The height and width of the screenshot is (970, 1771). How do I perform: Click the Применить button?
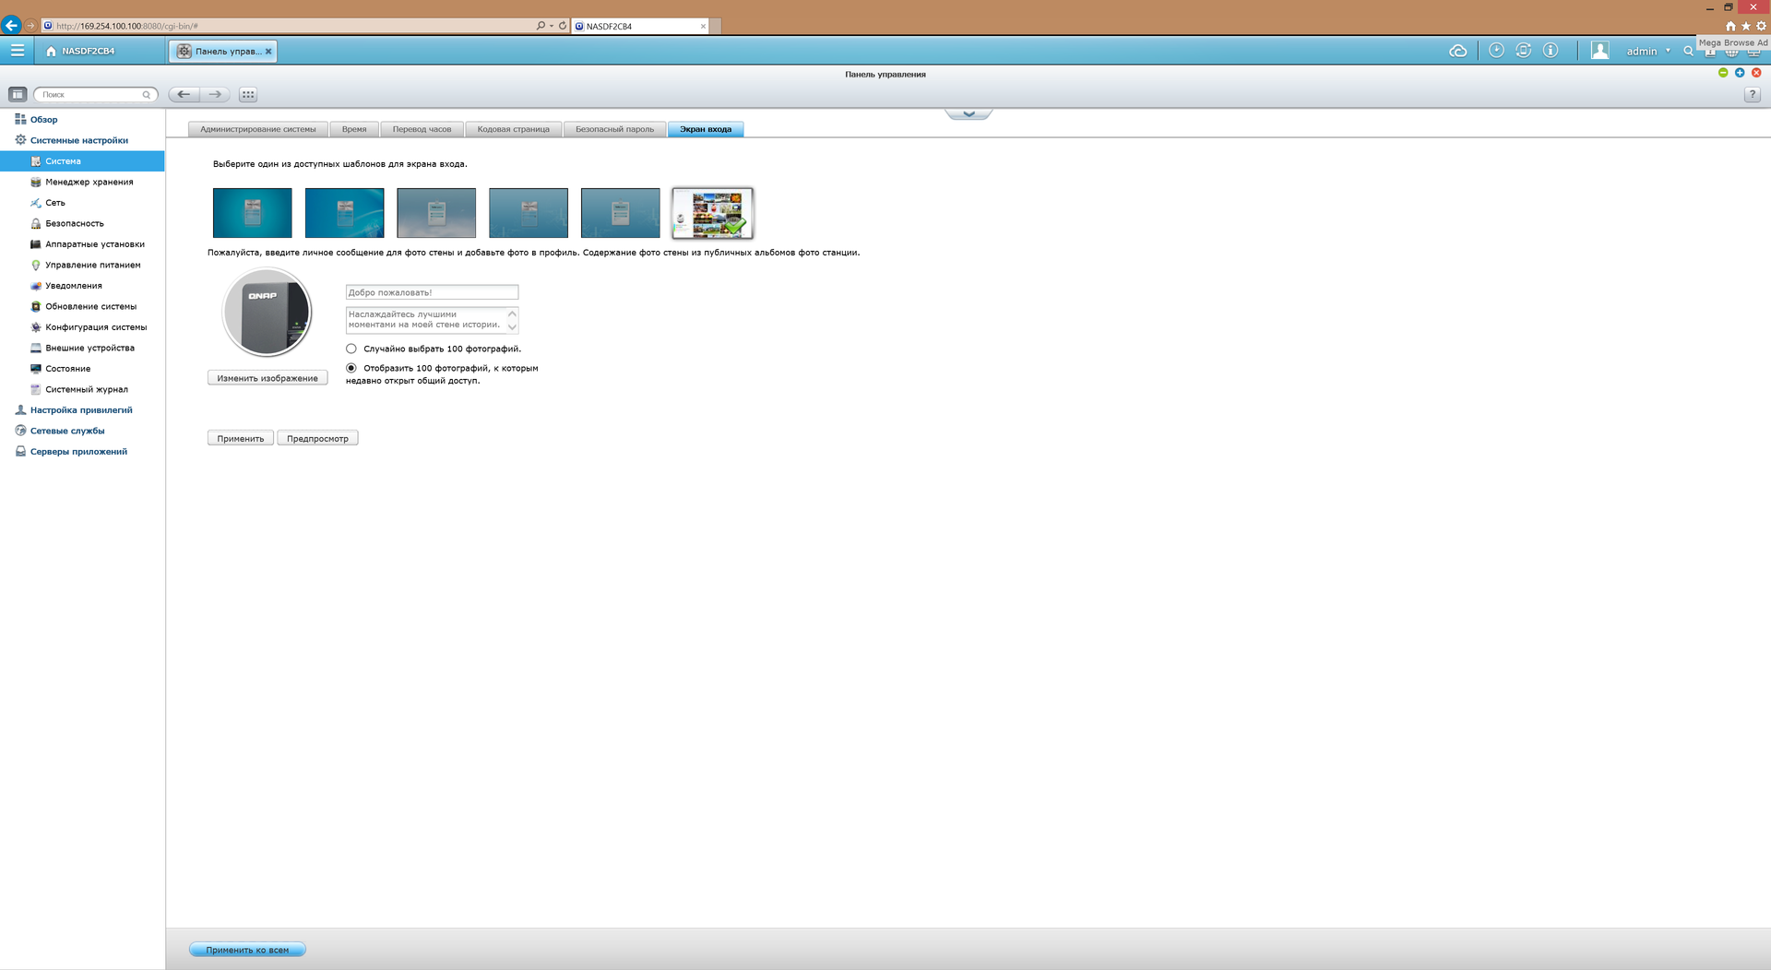coord(240,438)
